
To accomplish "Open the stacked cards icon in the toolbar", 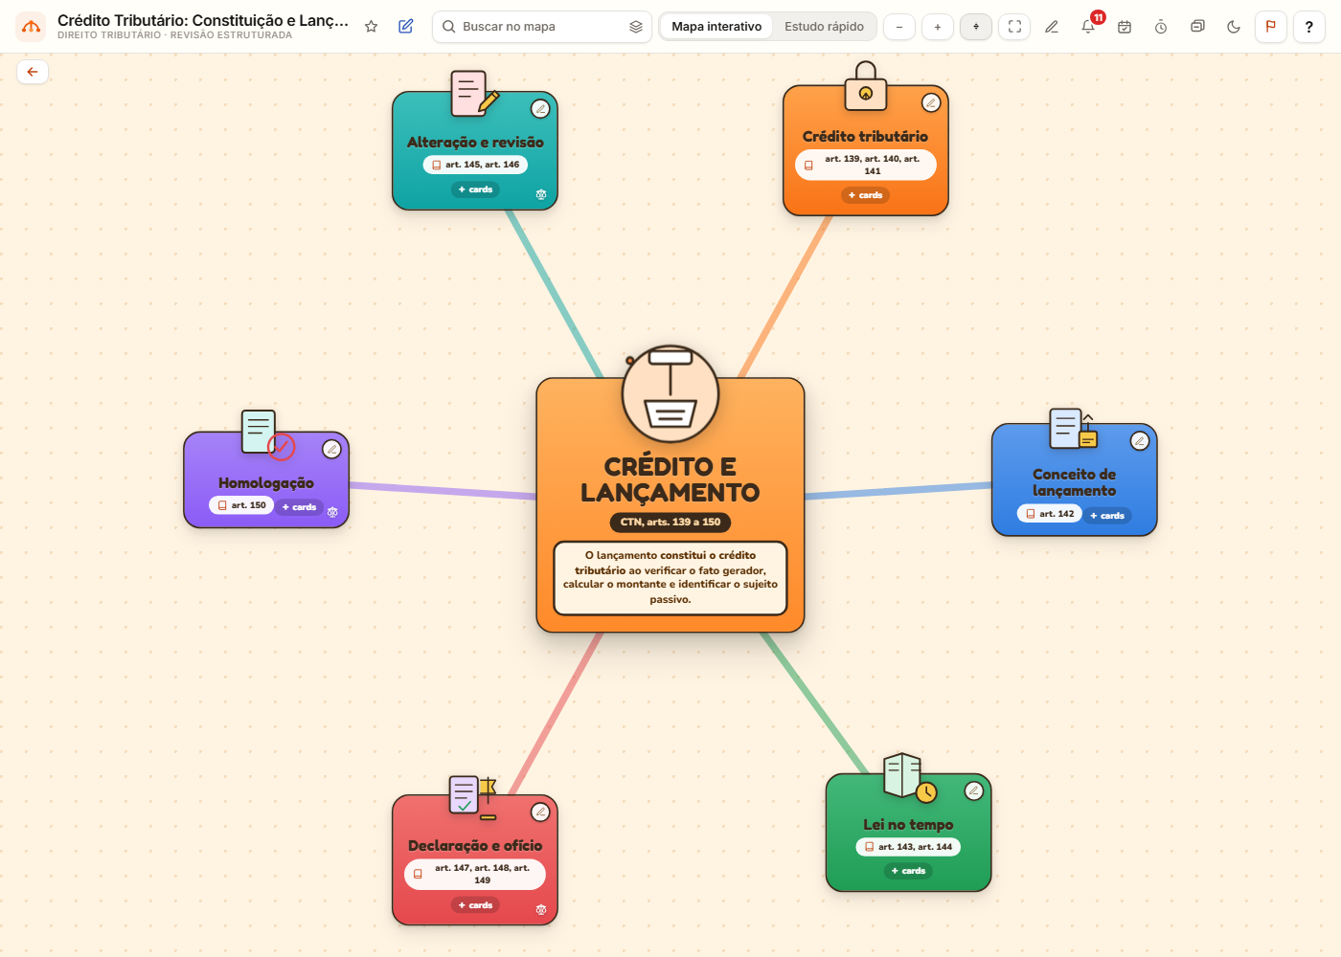I will point(1197,27).
